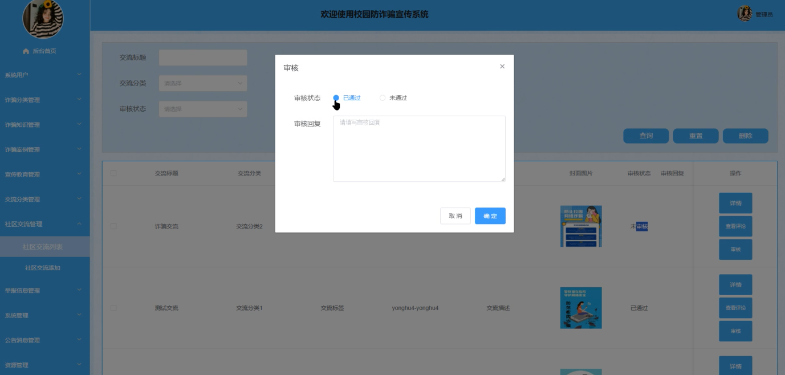
Task: Click the 交流标签 cell
Action: click(x=332, y=308)
